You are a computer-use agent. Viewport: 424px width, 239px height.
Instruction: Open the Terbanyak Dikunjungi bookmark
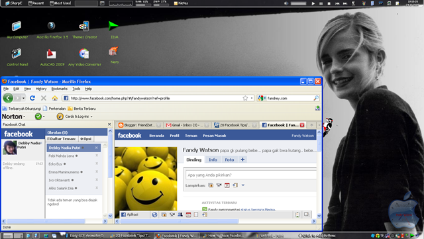(22, 109)
